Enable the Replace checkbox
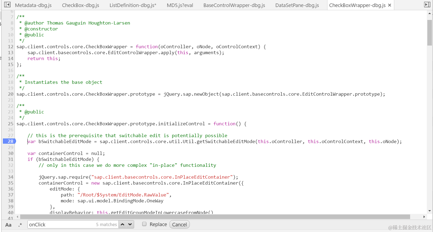The height and width of the screenshot is (232, 433). pos(144,224)
